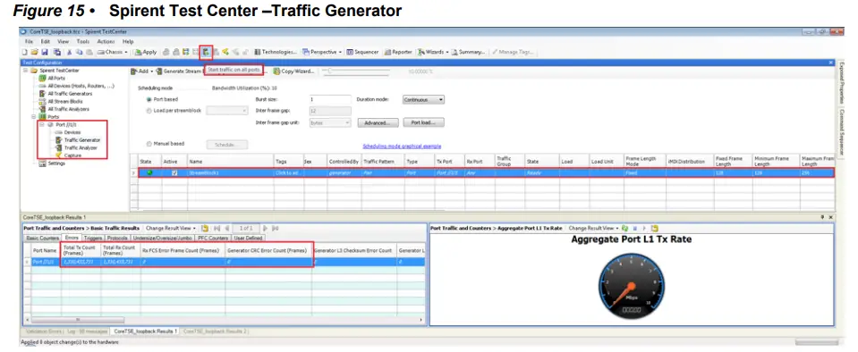The height and width of the screenshot is (352, 858).
Task: Open the File menu
Action: tap(29, 41)
